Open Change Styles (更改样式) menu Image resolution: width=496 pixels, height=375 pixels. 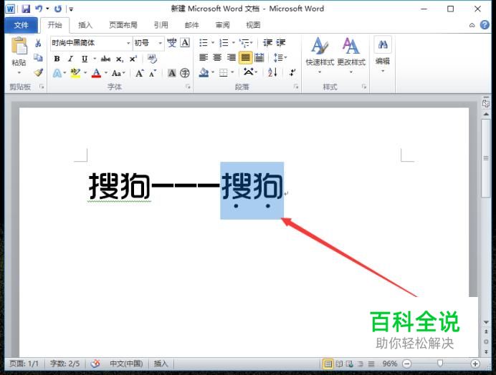coord(351,55)
